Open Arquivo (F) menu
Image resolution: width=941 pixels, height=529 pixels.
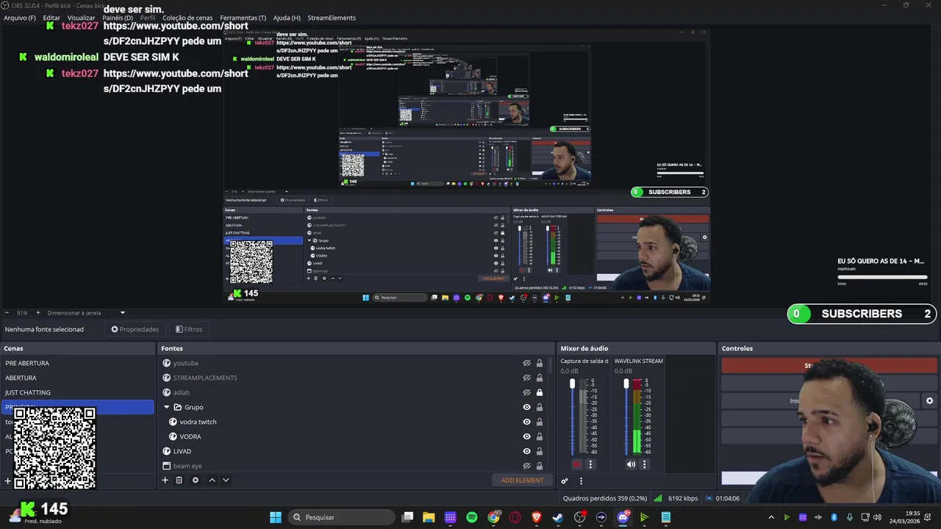point(20,18)
